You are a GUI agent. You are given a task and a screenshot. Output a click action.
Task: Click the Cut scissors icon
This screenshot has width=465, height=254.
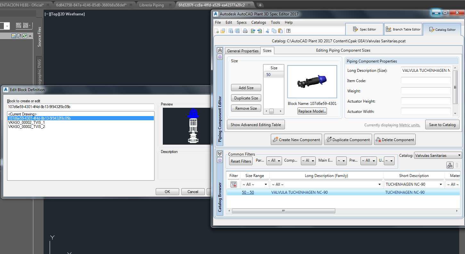[x=268, y=31]
